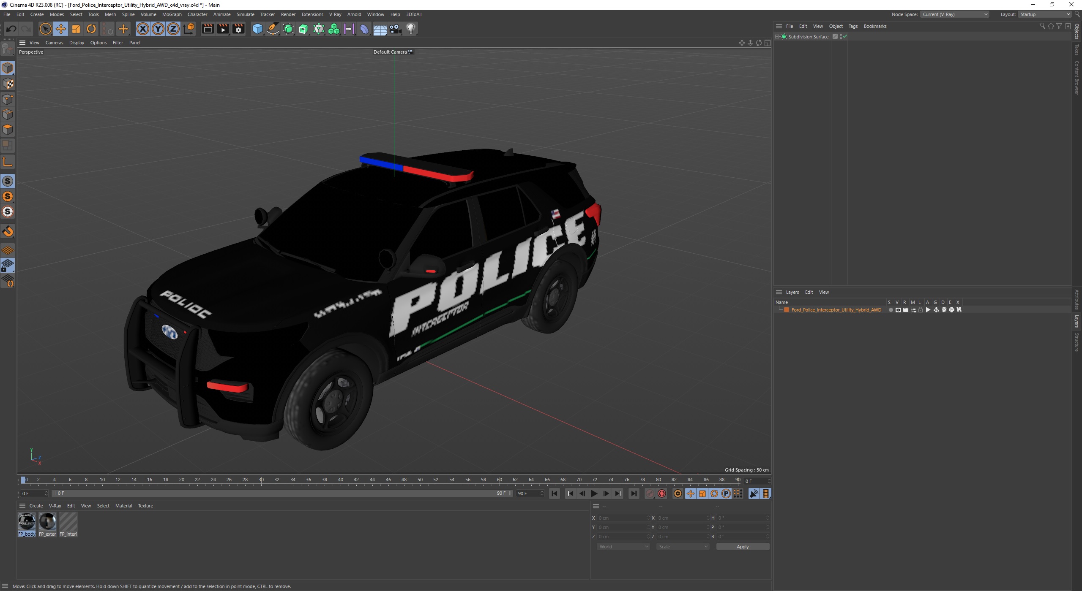The height and width of the screenshot is (591, 1082).
Task: Add a Light object
Action: [411, 29]
